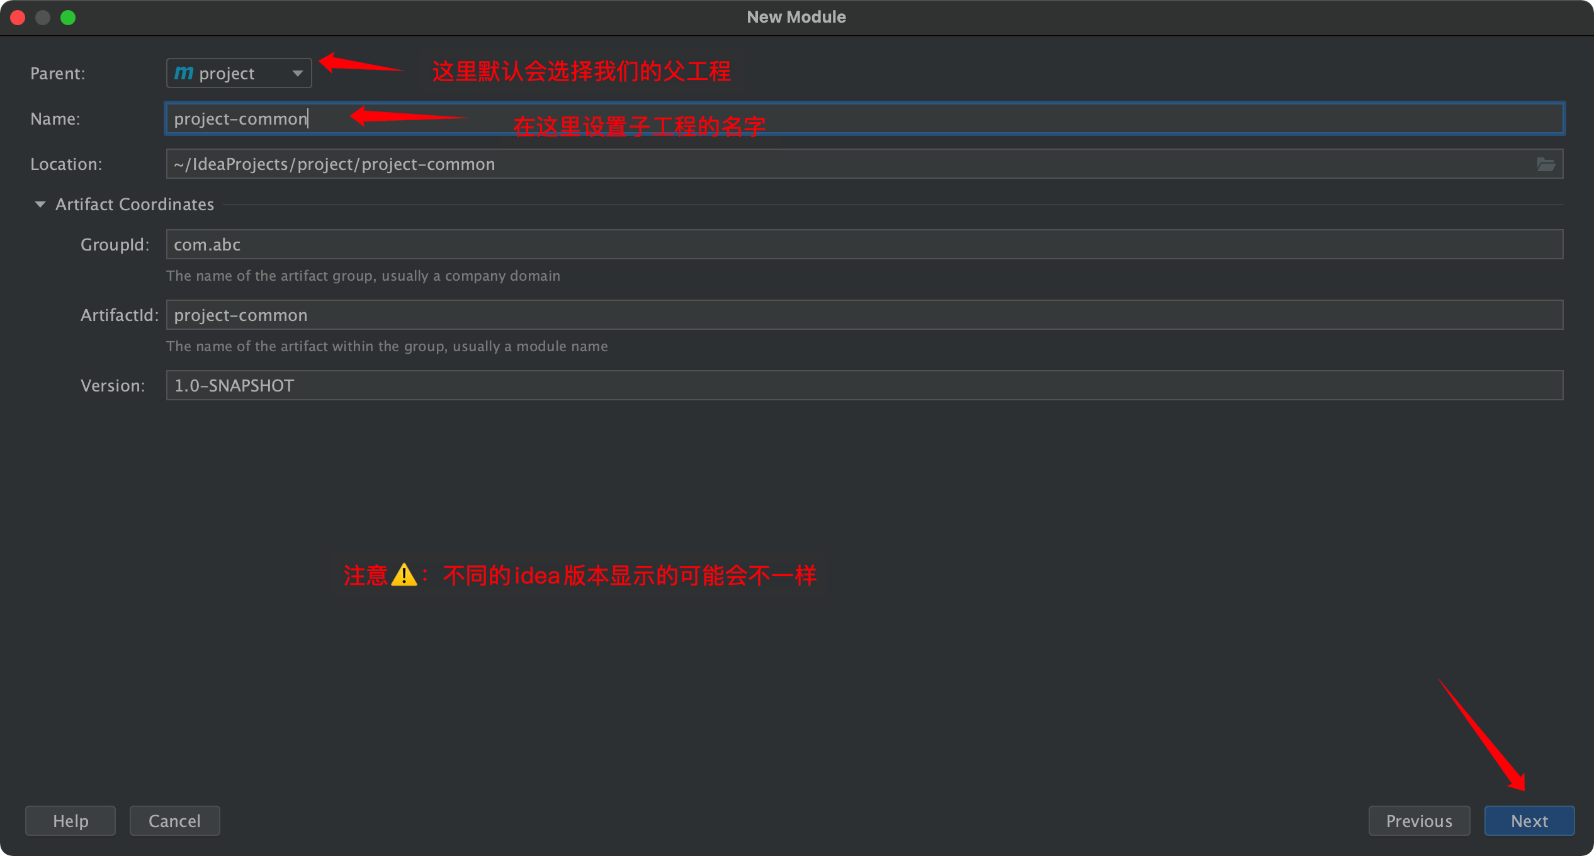Click the Location path field

coord(850,164)
